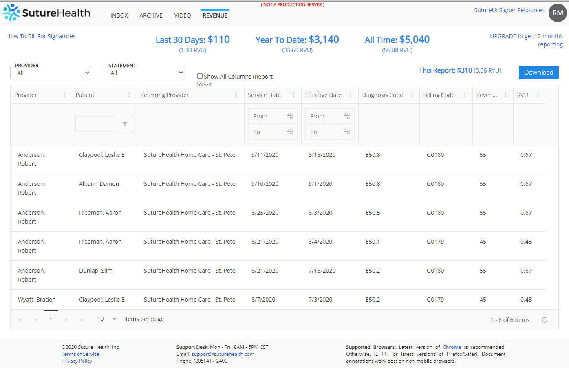Sort by the Provider column header
569x370 pixels.
click(x=26, y=95)
